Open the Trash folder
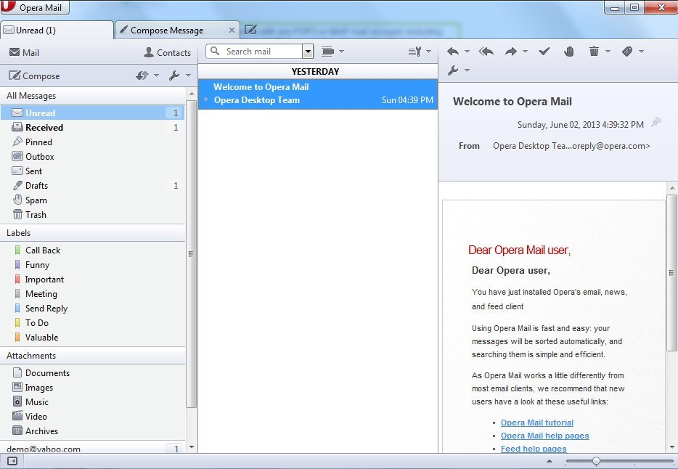Image resolution: width=678 pixels, height=469 pixels. (x=92, y=214)
